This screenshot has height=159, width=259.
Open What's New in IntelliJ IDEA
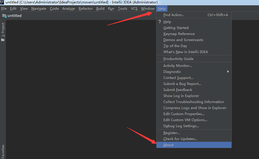(x=194, y=52)
